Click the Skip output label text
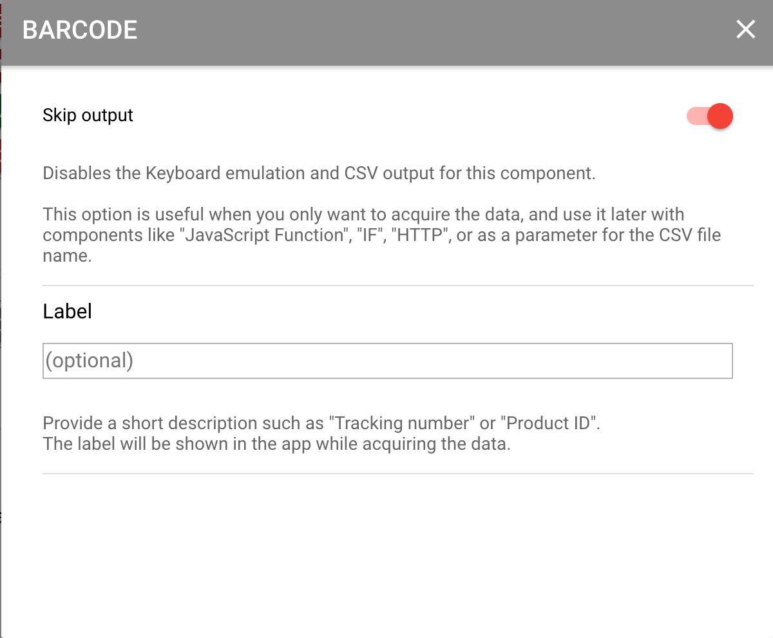The image size is (773, 638). [x=88, y=115]
